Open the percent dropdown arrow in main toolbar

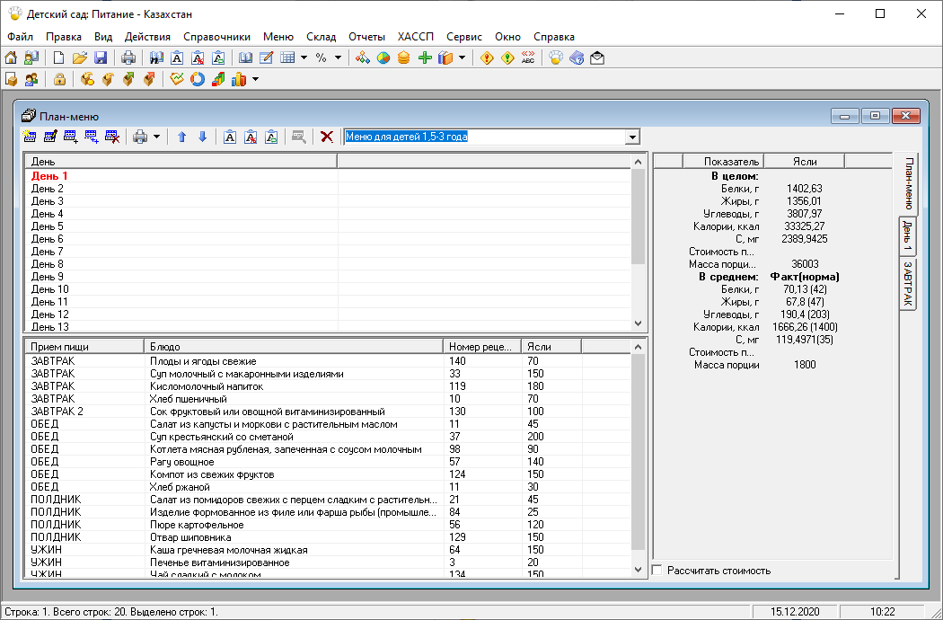click(338, 58)
